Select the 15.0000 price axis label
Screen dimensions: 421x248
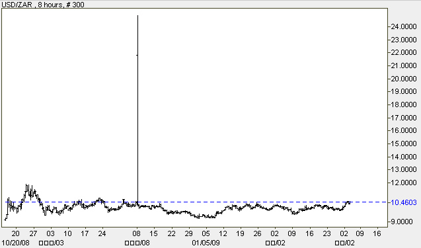pos(404,144)
